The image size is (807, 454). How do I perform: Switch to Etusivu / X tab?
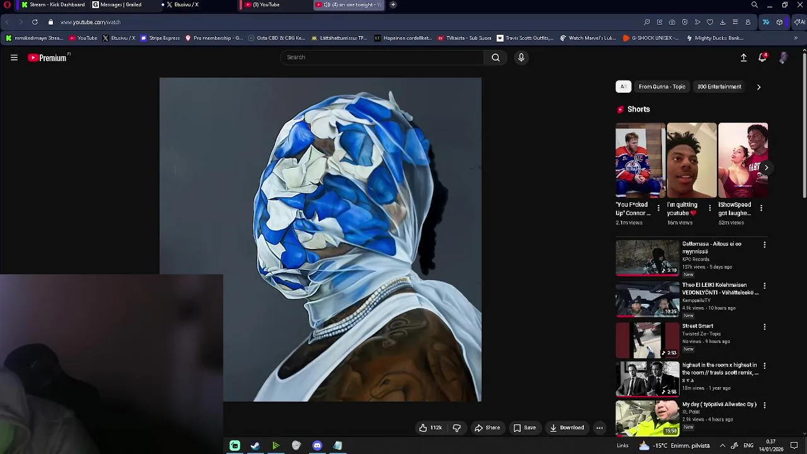[183, 4]
